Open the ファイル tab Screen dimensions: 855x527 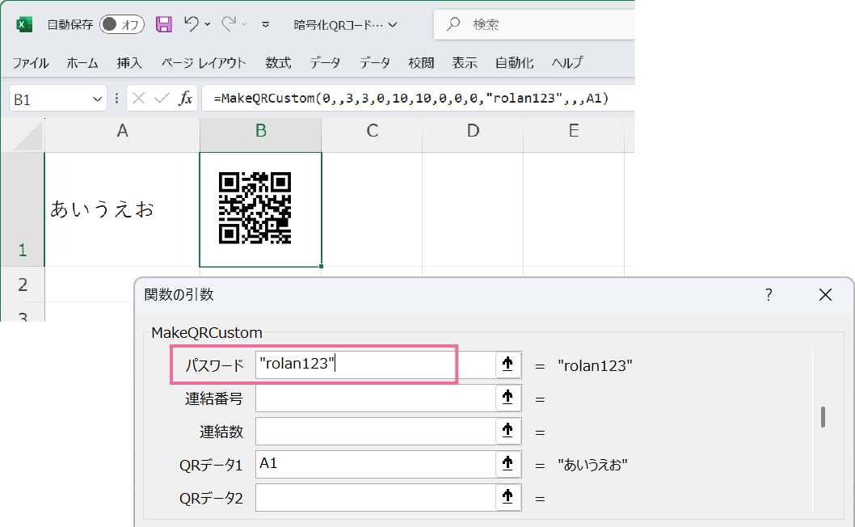pyautogui.click(x=31, y=63)
